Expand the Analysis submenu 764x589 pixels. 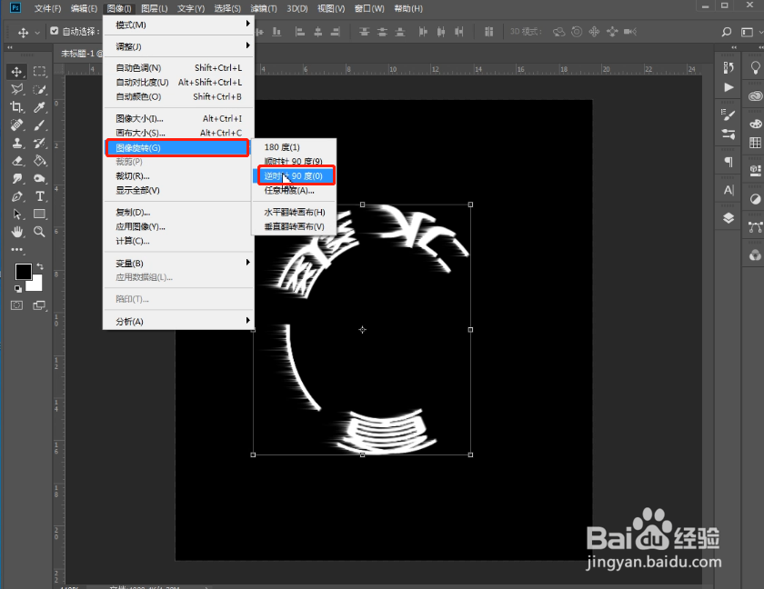point(178,321)
